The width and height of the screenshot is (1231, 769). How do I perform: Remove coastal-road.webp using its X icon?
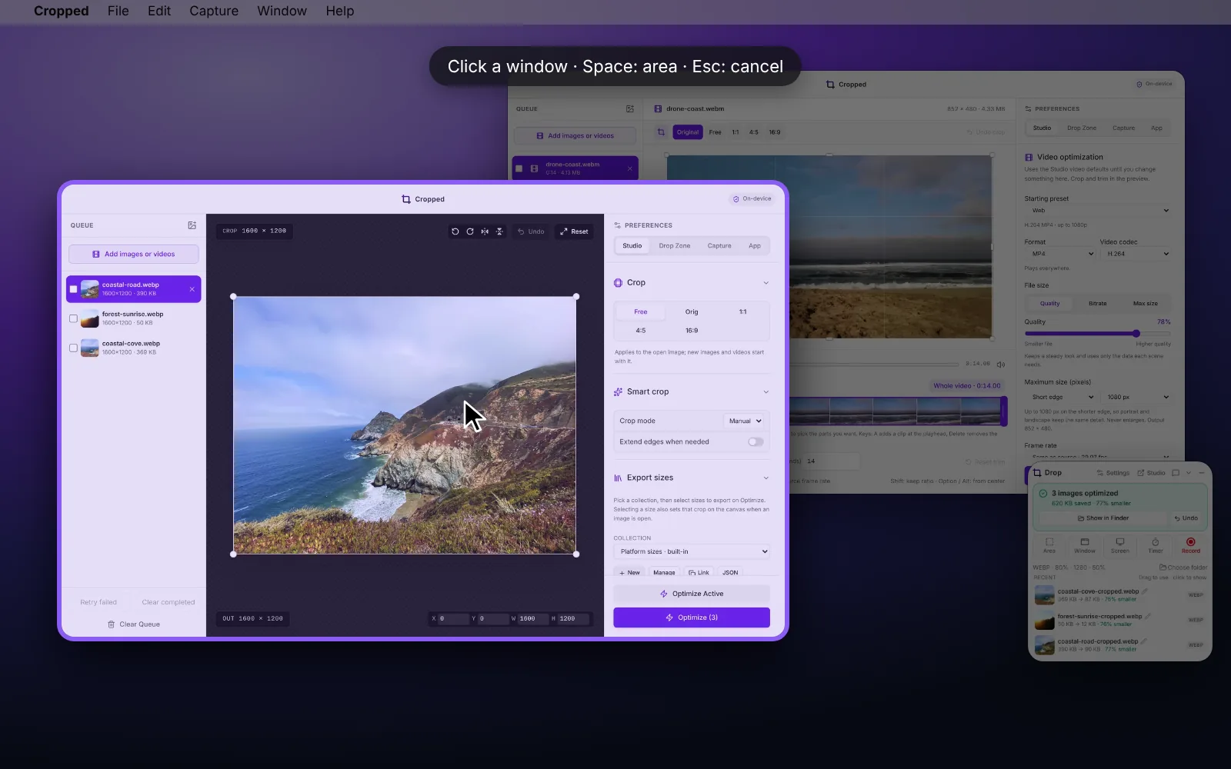192,289
